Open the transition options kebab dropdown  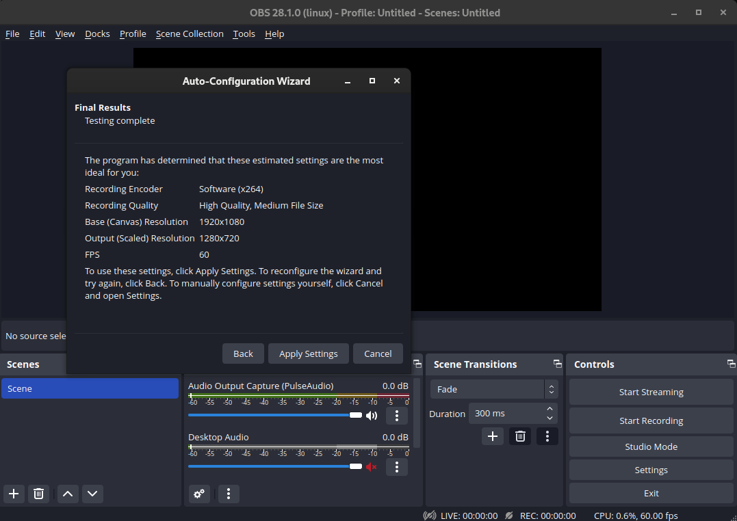pyautogui.click(x=547, y=436)
